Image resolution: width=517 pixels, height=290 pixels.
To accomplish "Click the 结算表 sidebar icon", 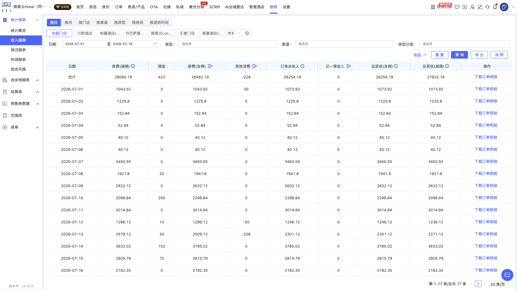I will click(5, 92).
